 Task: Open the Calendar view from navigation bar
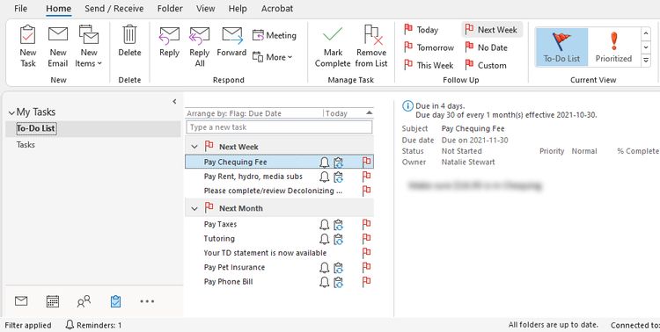point(53,301)
